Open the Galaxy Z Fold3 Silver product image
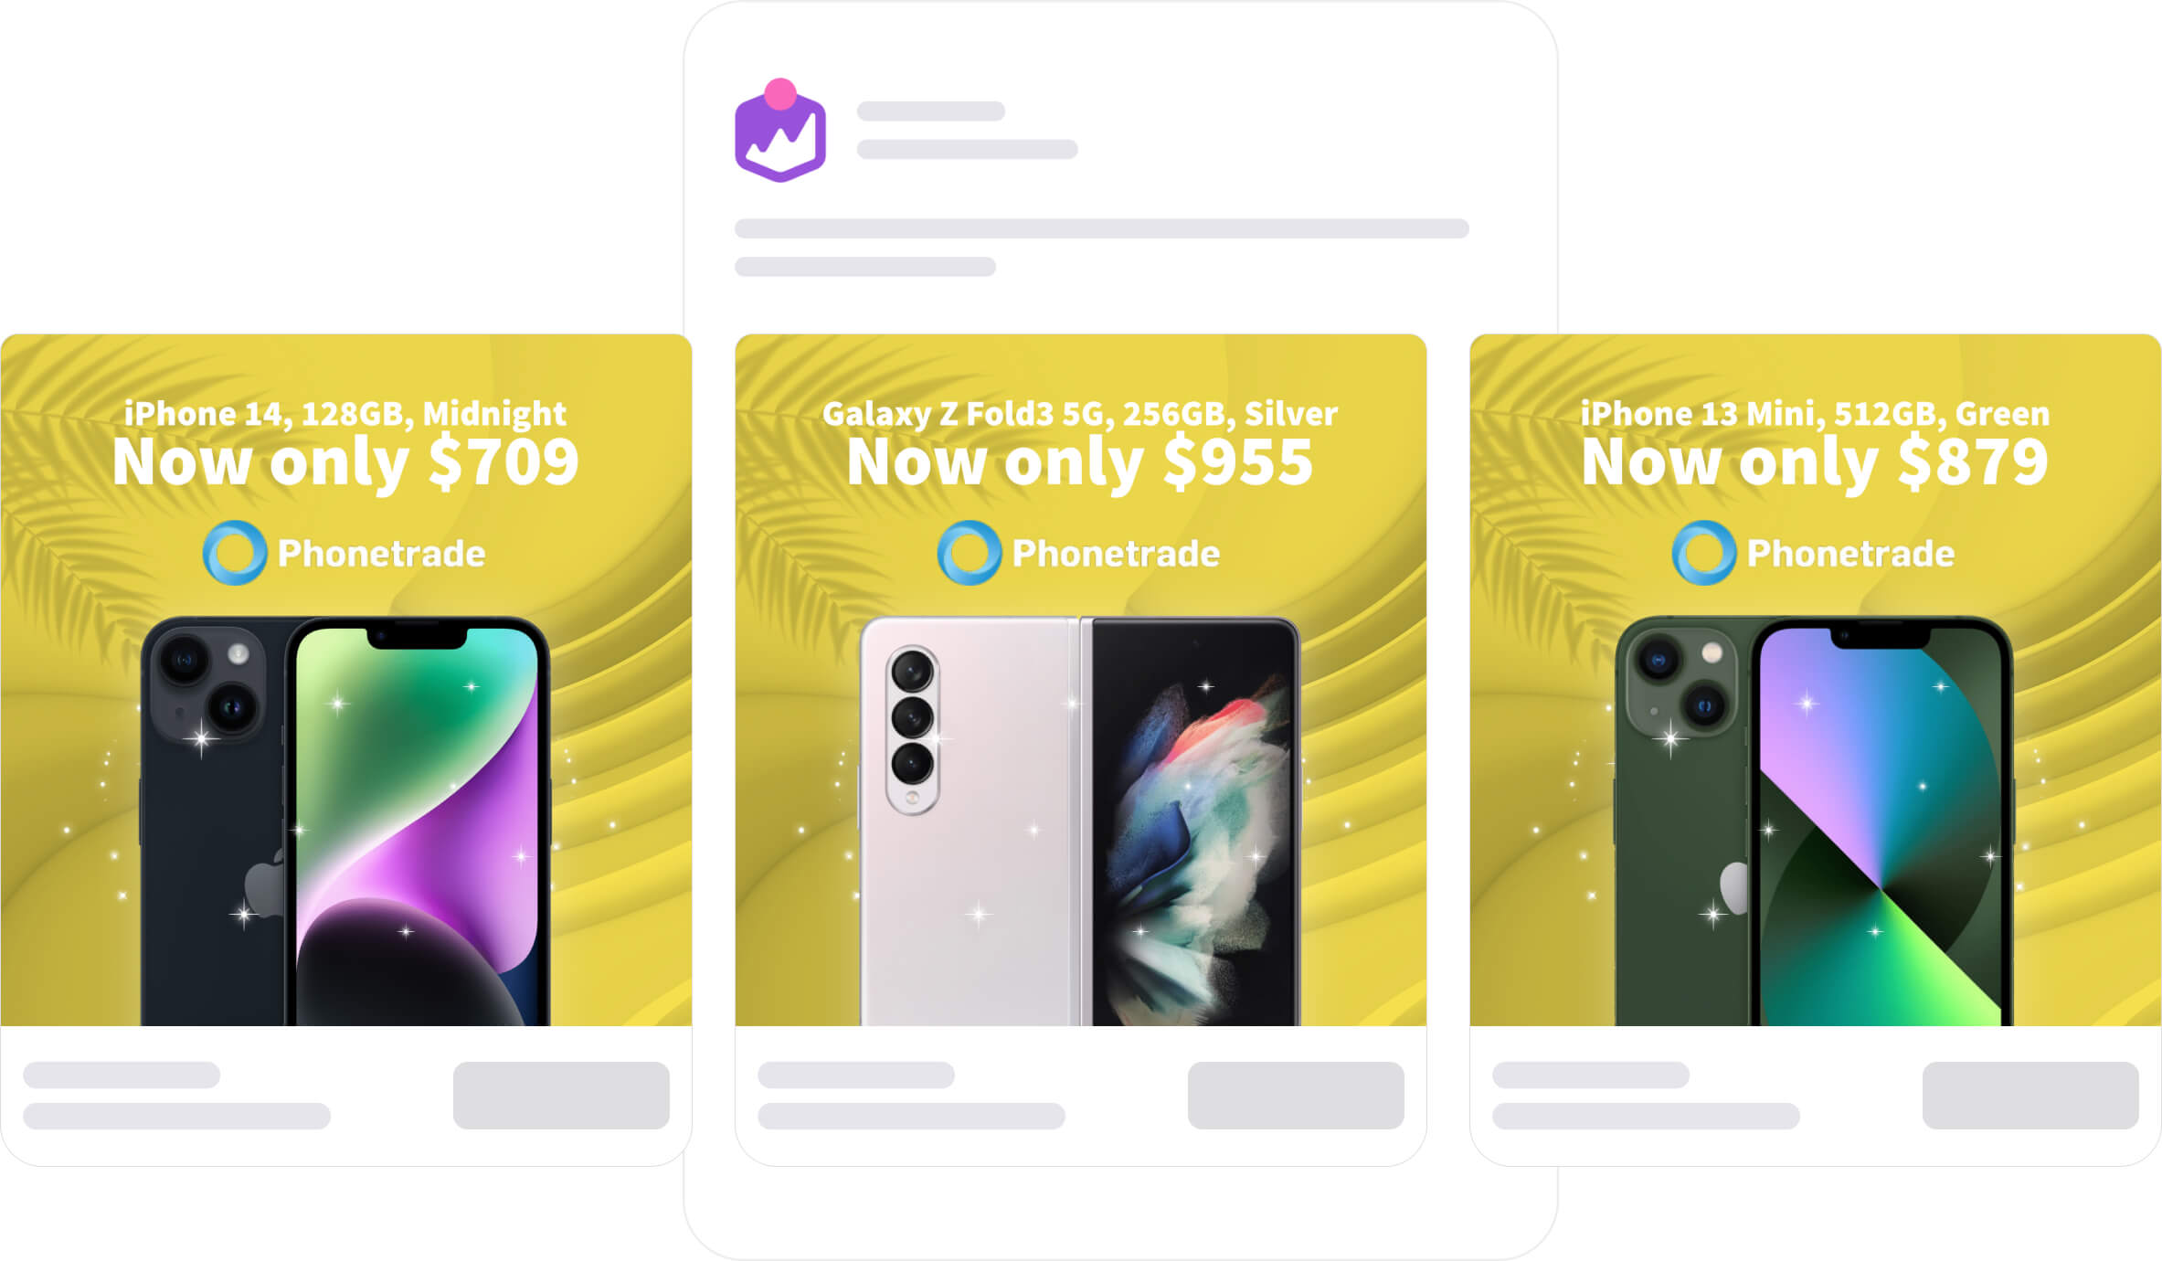Viewport: 2162px width, 1261px height. [x=1080, y=821]
